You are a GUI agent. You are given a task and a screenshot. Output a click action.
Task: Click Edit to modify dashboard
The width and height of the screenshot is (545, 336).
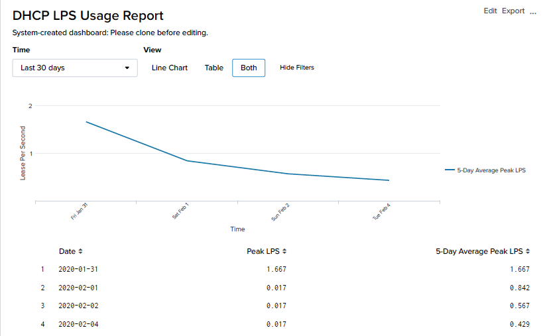[x=490, y=11]
